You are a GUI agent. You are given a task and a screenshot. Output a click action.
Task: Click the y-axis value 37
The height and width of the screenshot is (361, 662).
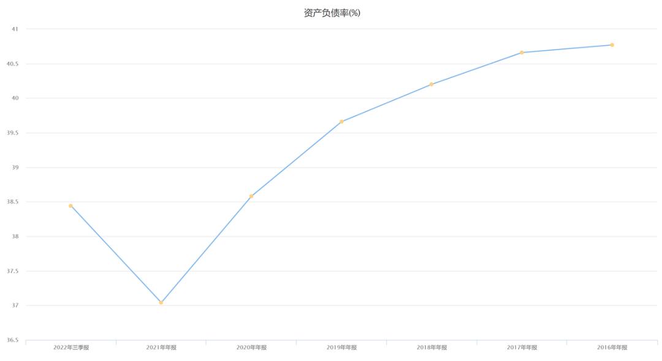[x=15, y=305]
